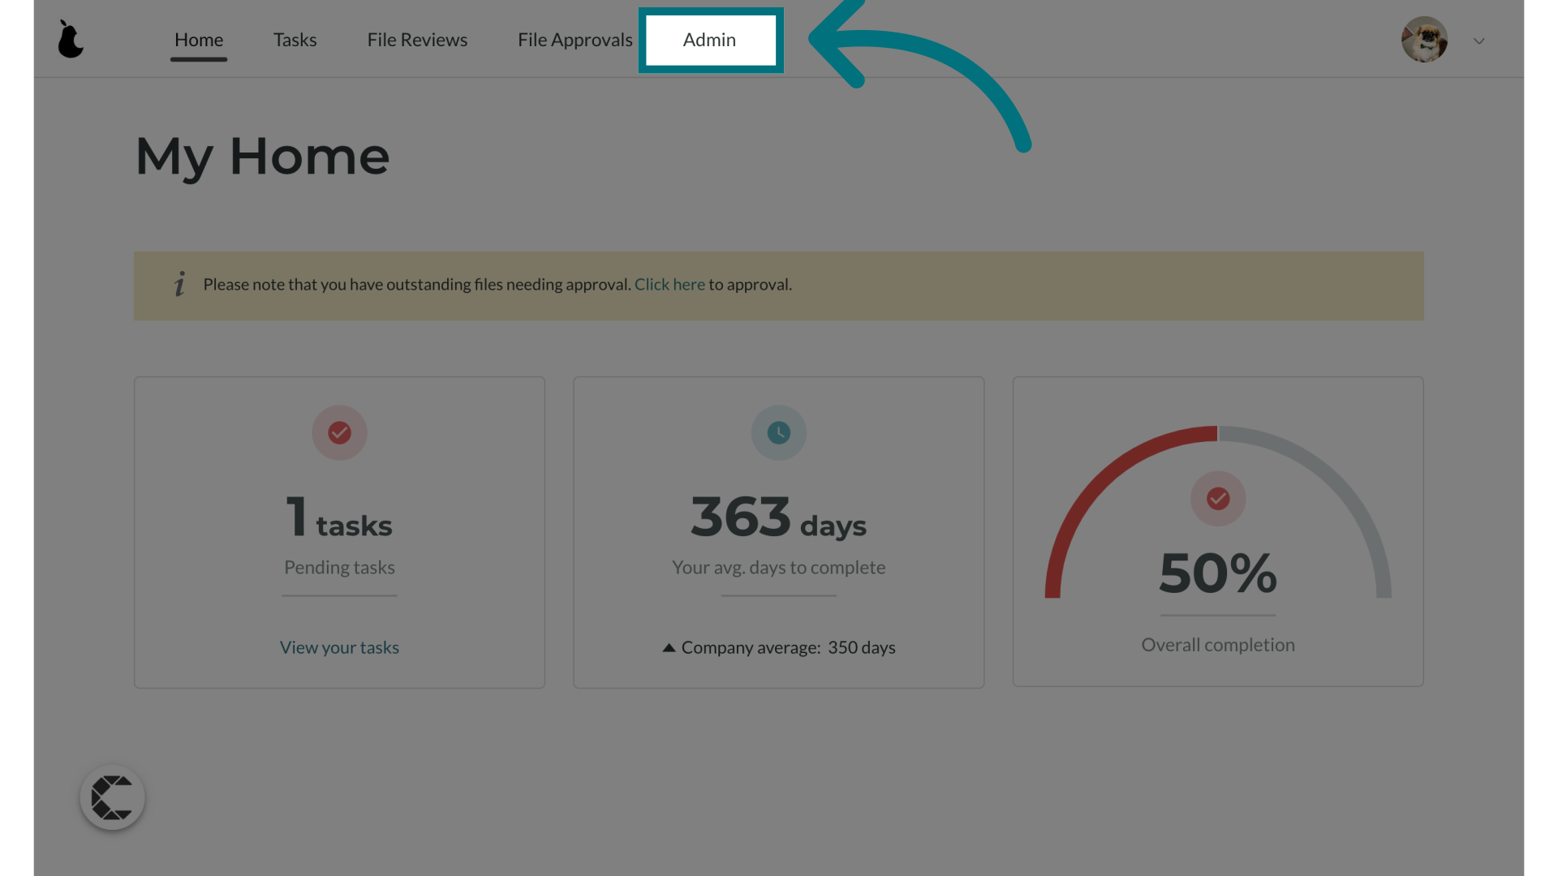Click the info (i) icon in notification bar
Screen dimensions: 1558x876
(x=179, y=283)
